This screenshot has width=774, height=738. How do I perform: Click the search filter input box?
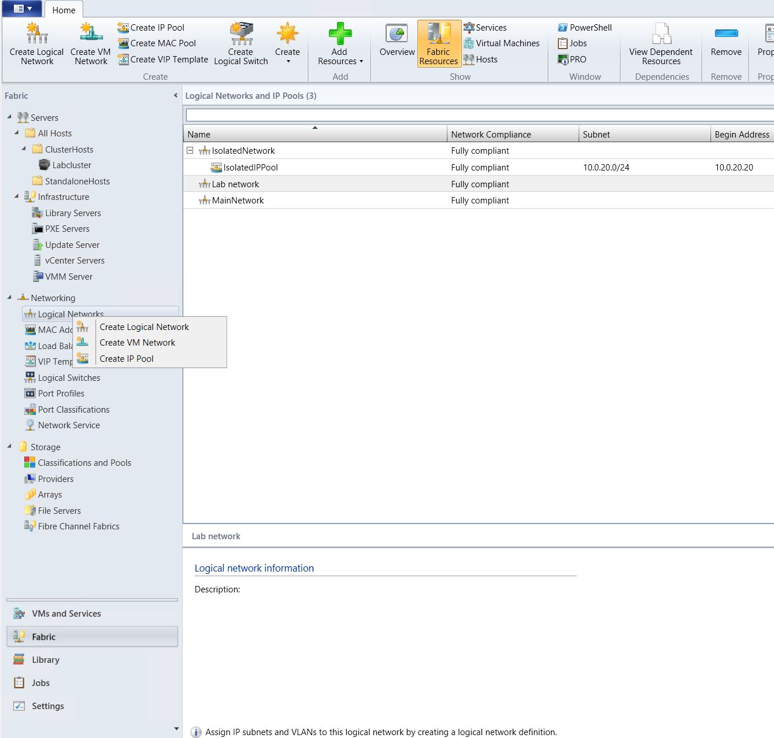pos(479,114)
